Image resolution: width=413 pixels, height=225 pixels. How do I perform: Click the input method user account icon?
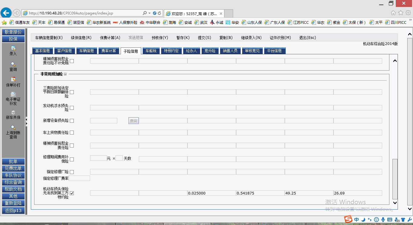point(396,219)
